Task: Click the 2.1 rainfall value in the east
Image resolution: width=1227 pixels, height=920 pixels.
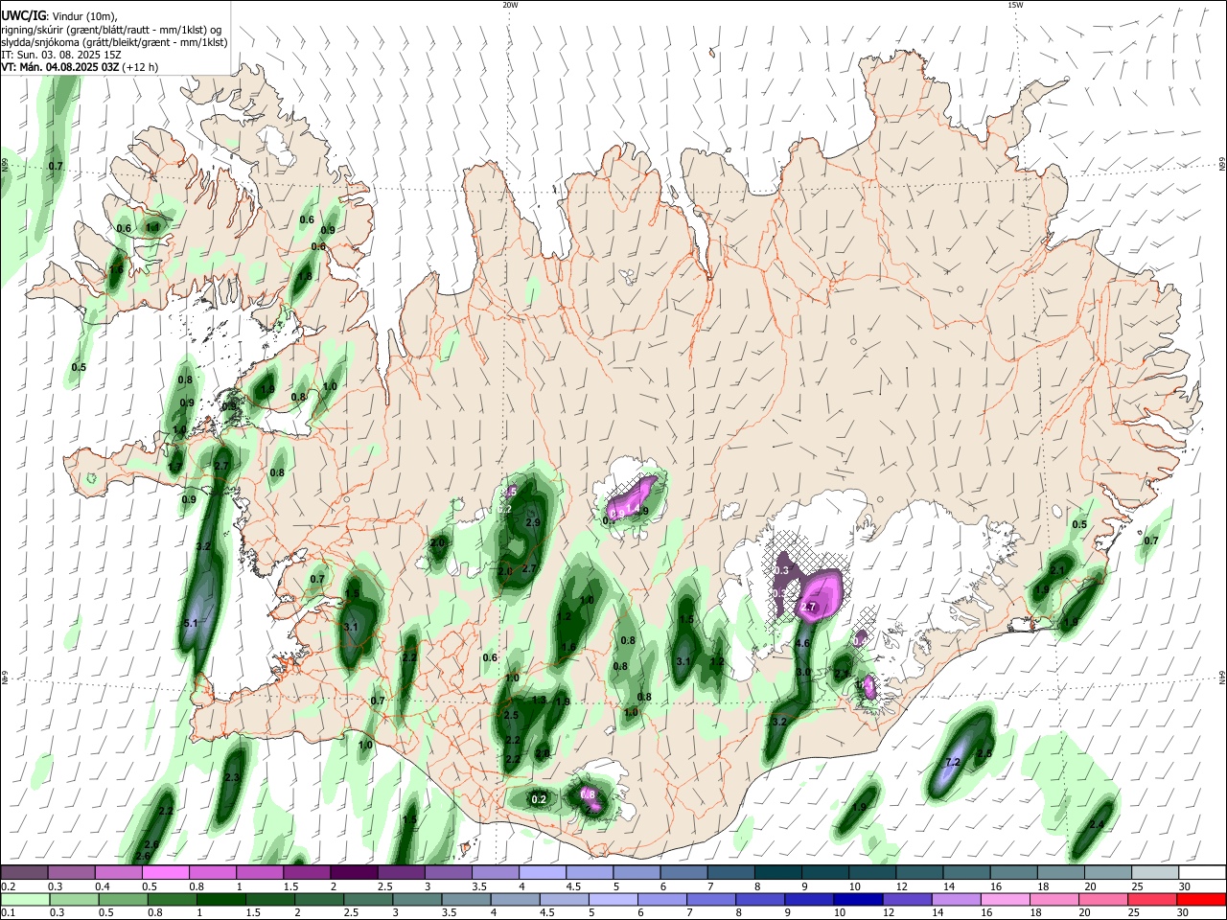Action: [1057, 570]
